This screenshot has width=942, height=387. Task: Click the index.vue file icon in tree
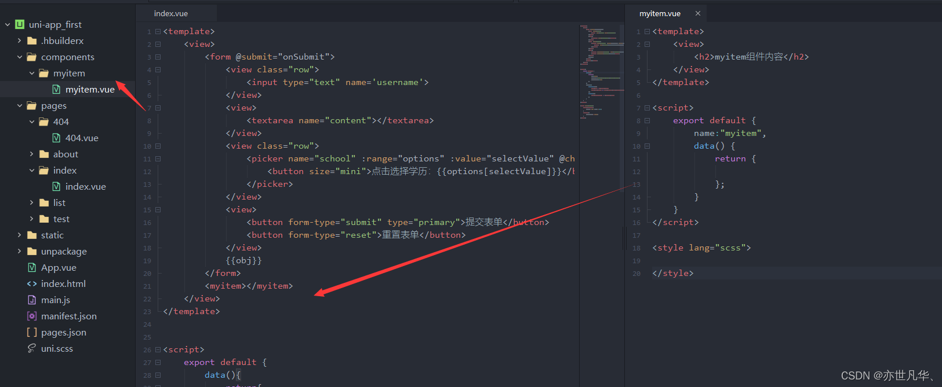[56, 186]
